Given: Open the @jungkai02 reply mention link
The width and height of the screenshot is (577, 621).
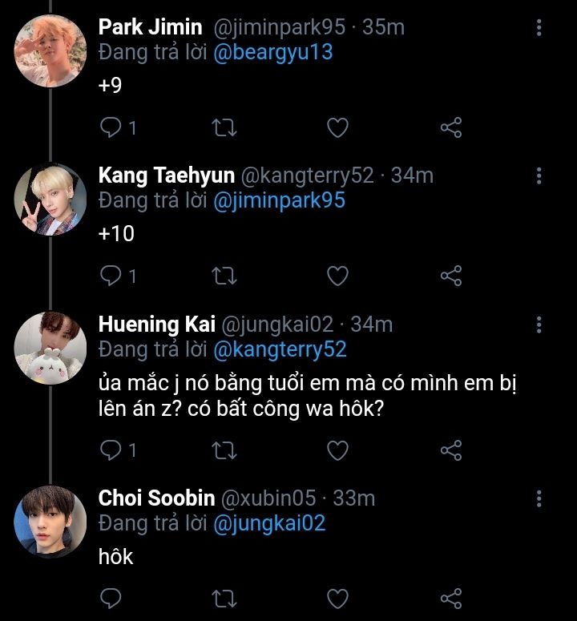Looking at the screenshot, I should pos(269,523).
